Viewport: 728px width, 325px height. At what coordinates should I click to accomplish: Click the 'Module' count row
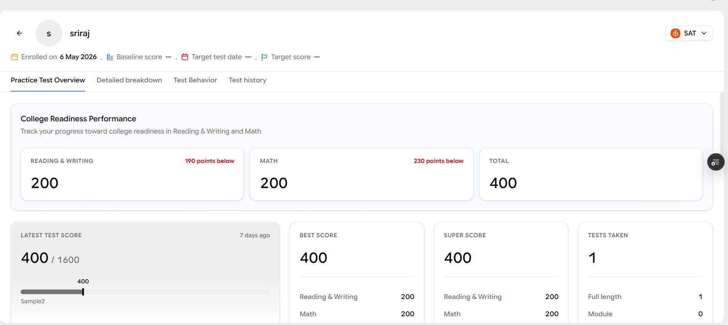[645, 314]
